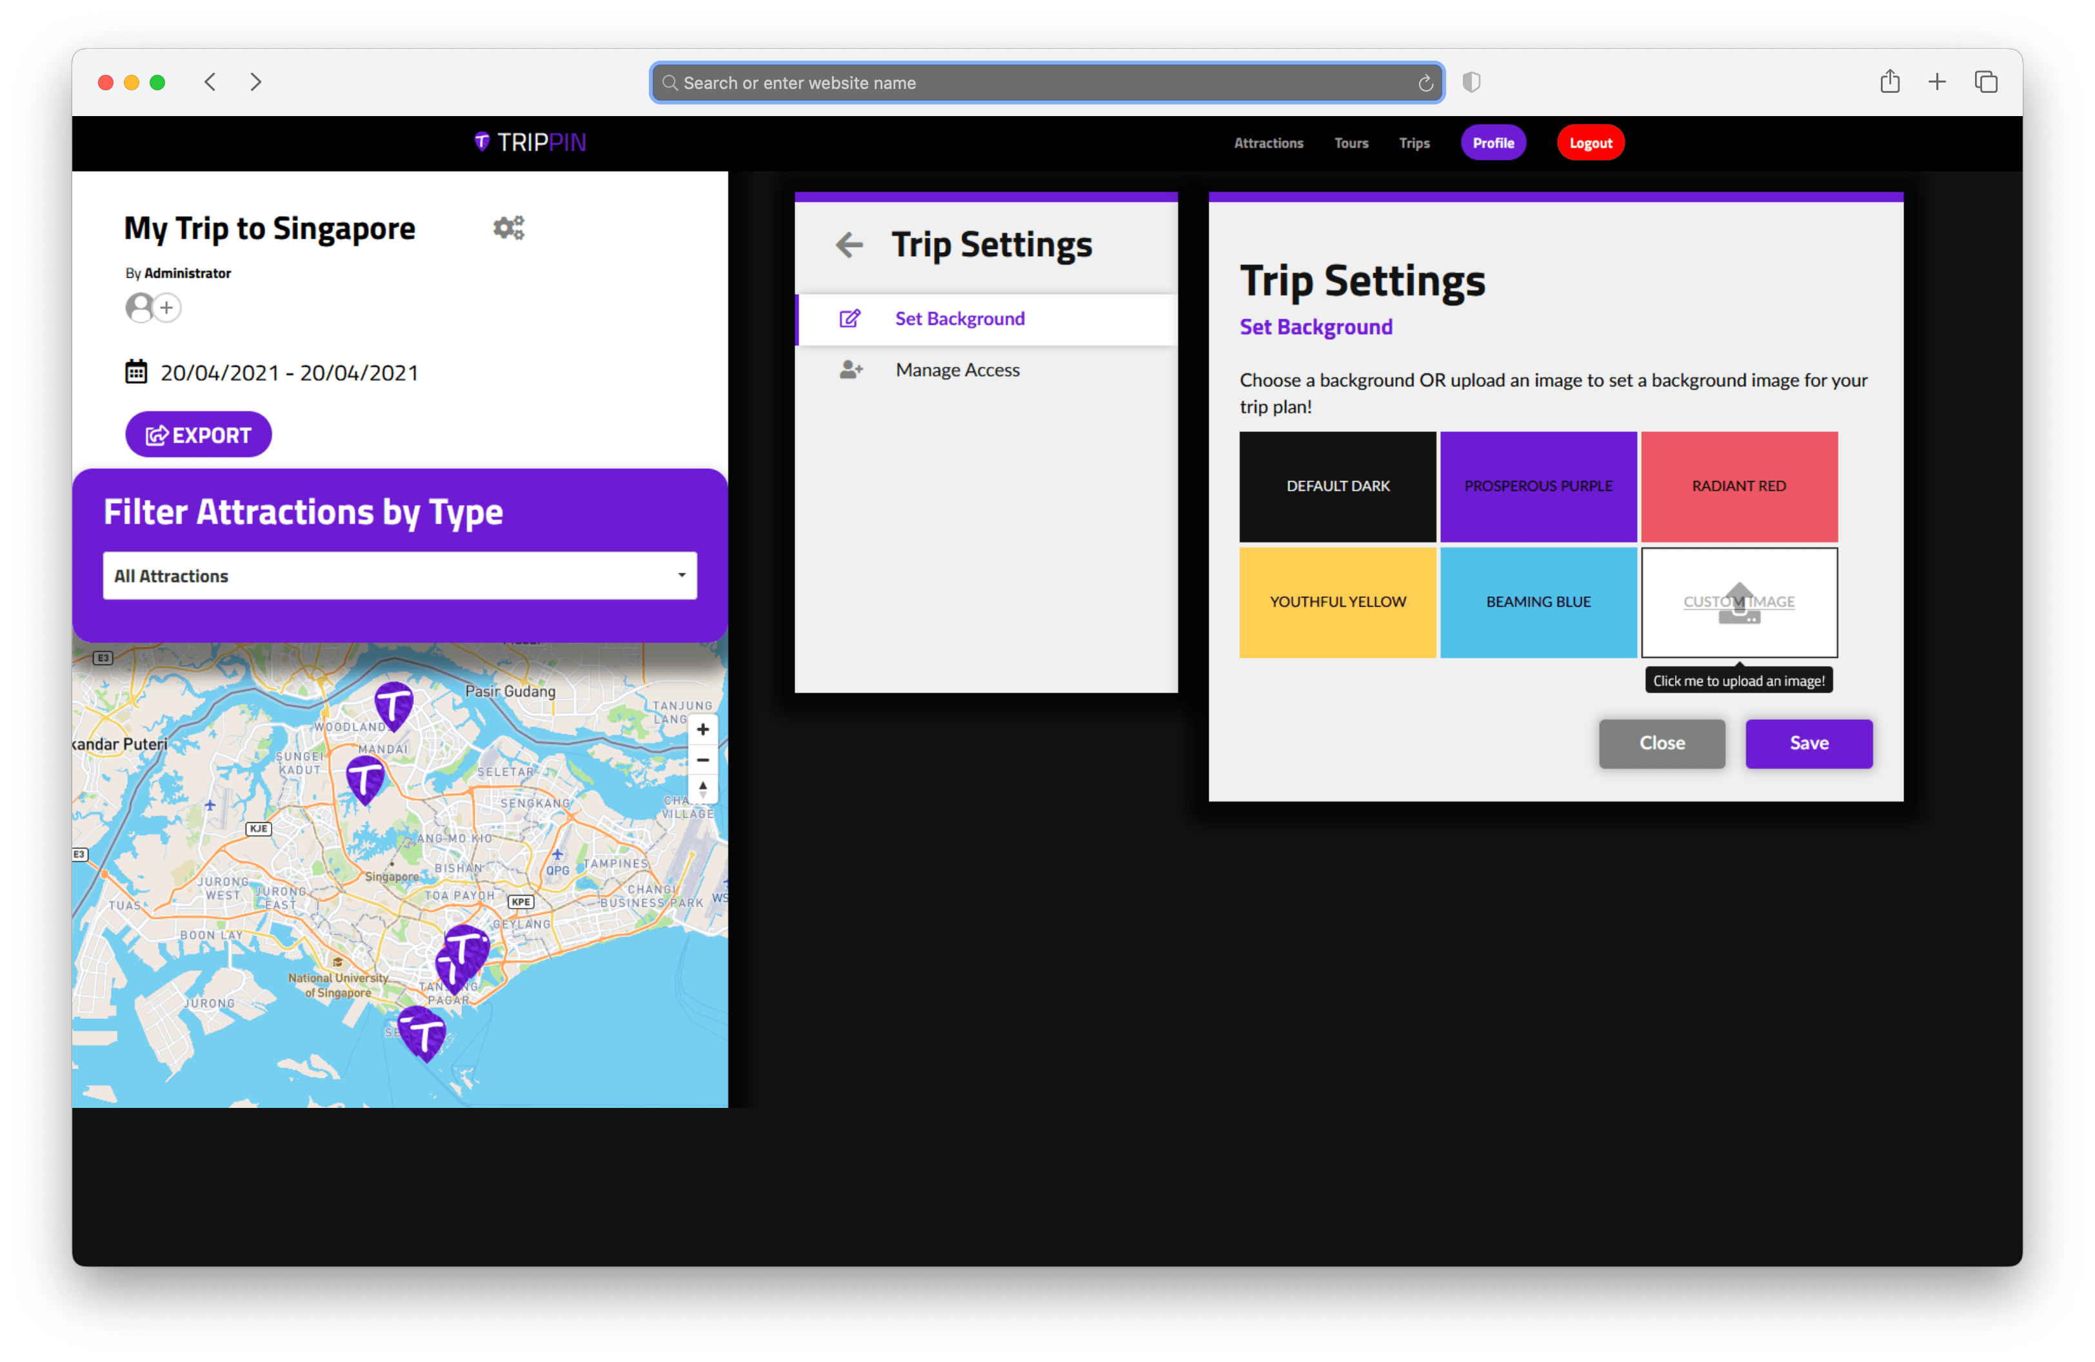Select the Set Background menu item
Screen dimensions: 2095x1362
pos(960,319)
